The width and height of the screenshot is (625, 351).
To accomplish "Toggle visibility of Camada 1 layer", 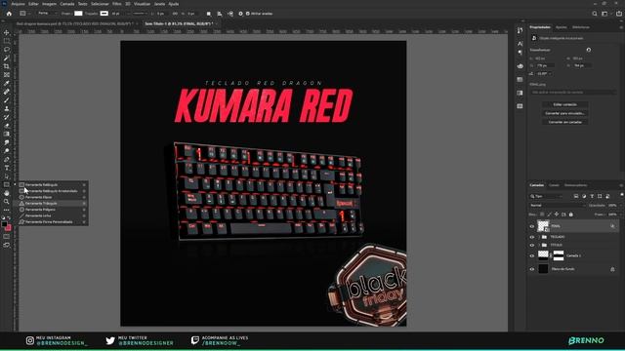I will pyautogui.click(x=531, y=255).
